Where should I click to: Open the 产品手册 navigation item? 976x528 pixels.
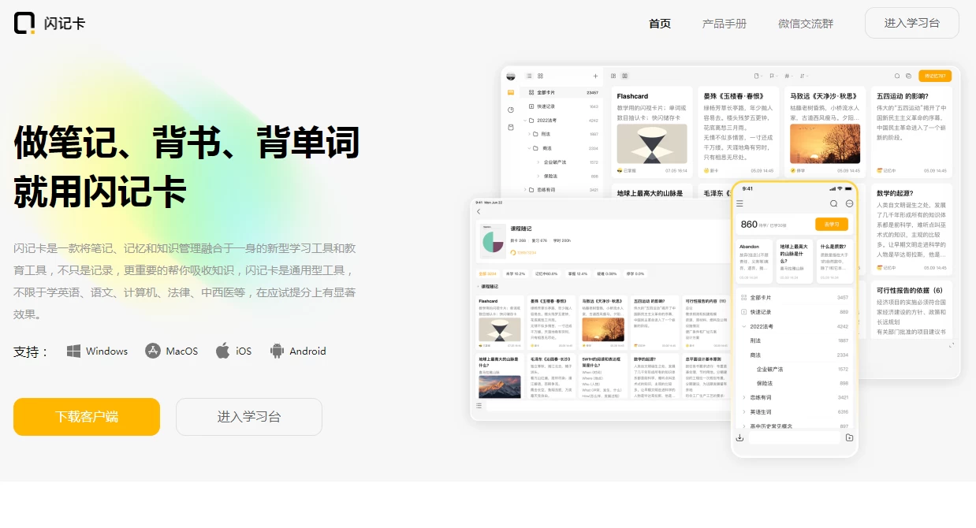pyautogui.click(x=724, y=24)
